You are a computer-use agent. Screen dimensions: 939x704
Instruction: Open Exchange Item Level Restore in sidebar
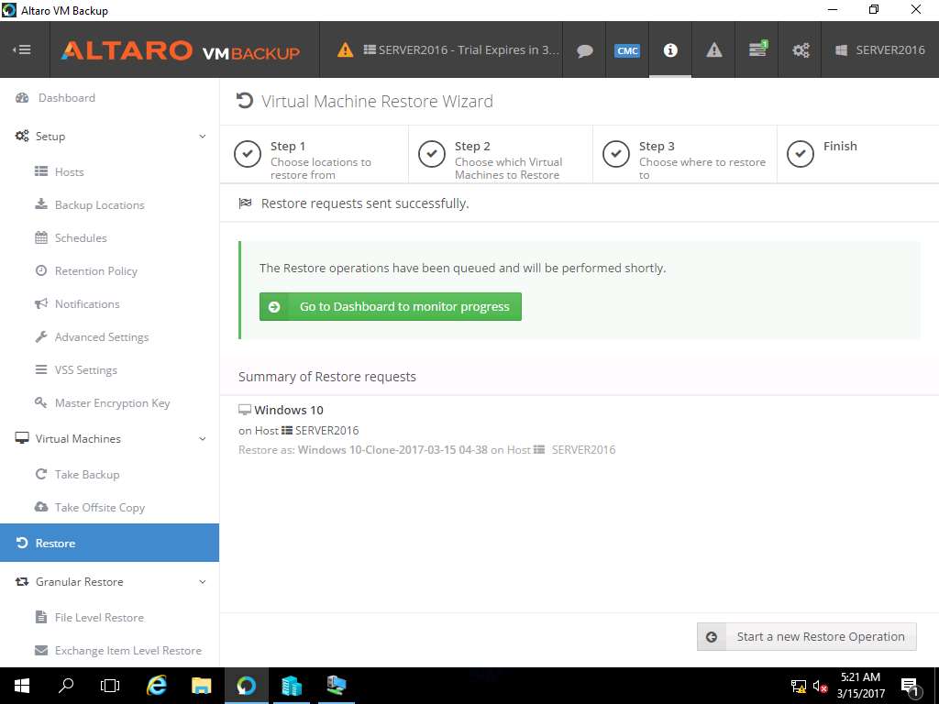click(x=127, y=650)
